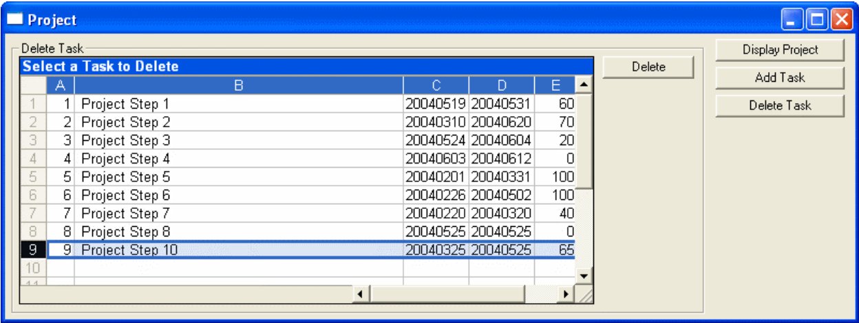Click percent cell 70 in Step 2 row
This screenshot has width=859, height=323.
point(554,122)
